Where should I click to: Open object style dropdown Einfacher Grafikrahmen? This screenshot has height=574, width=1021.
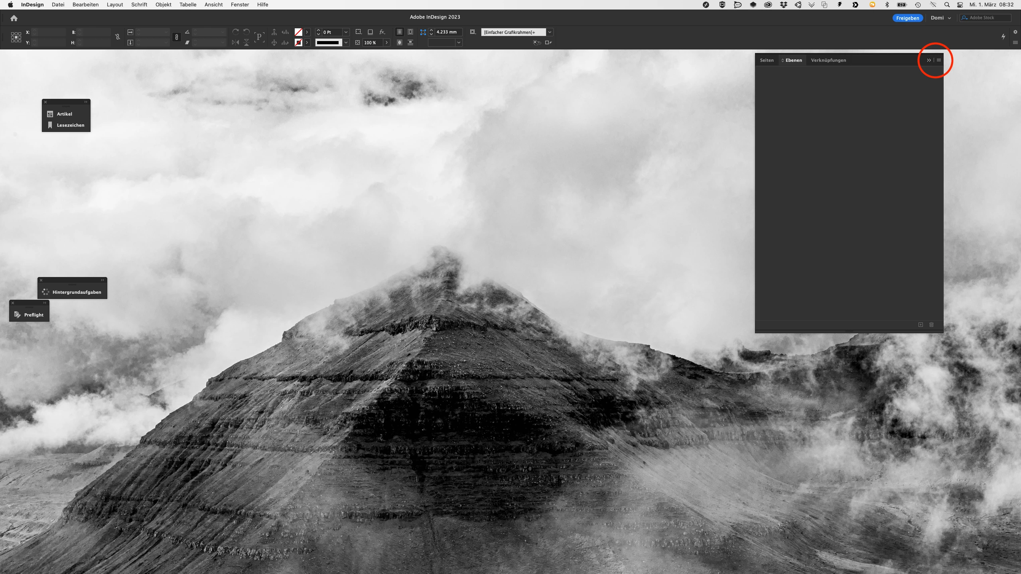pos(550,32)
